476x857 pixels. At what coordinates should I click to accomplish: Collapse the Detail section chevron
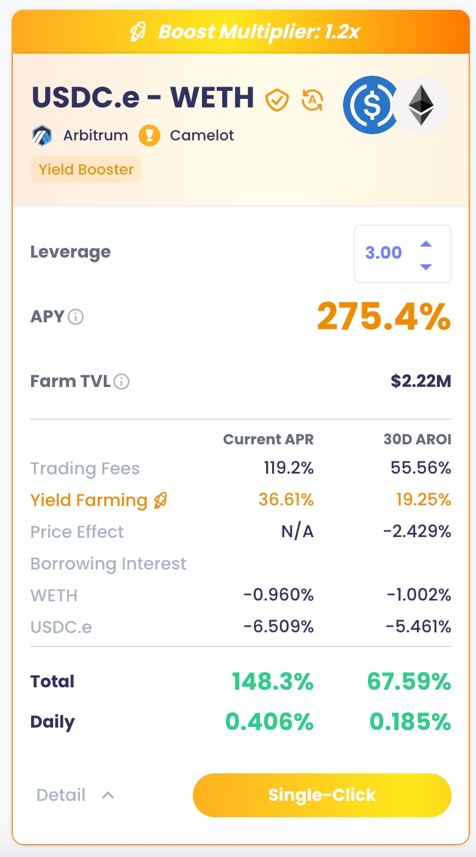108,795
